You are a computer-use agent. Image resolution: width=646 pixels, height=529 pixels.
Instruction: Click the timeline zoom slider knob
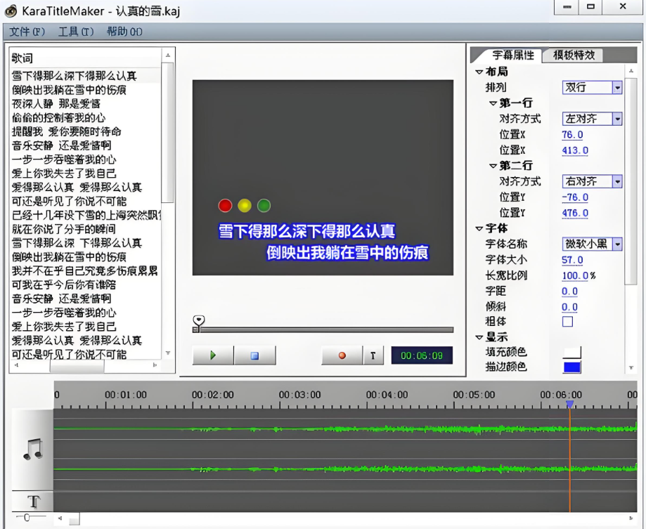click(27, 518)
